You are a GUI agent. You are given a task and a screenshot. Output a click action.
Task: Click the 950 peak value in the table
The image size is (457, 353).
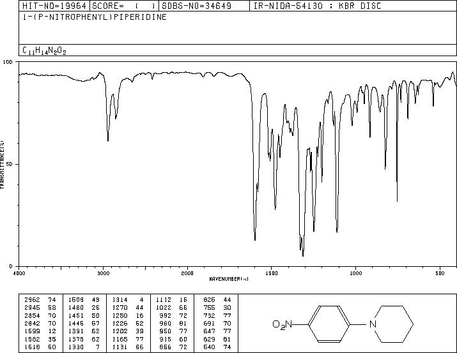coord(166,331)
